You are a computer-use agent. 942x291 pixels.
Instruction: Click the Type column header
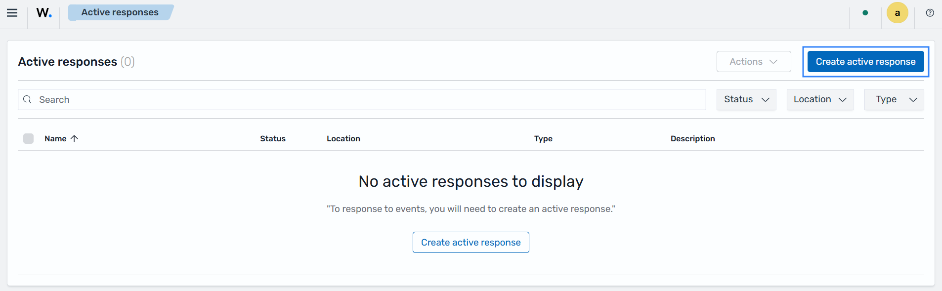point(543,139)
